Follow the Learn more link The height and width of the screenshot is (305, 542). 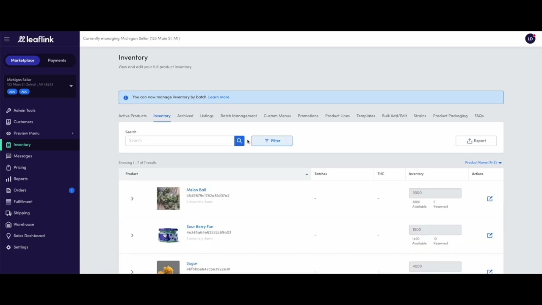[218, 97]
